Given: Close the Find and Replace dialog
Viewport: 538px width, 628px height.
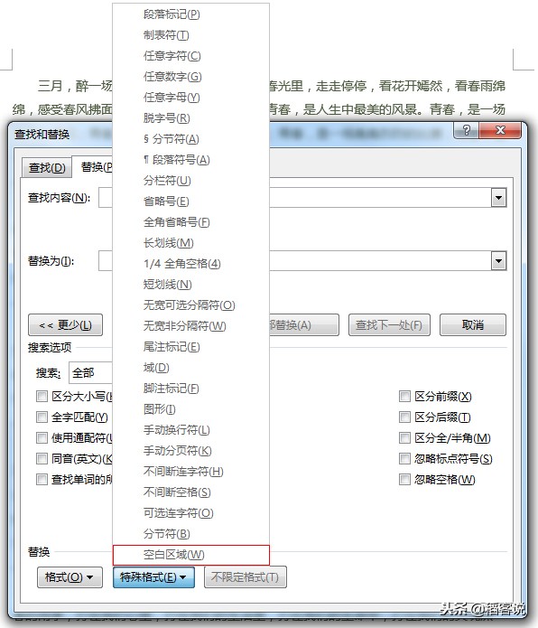Looking at the screenshot, I should [x=500, y=130].
